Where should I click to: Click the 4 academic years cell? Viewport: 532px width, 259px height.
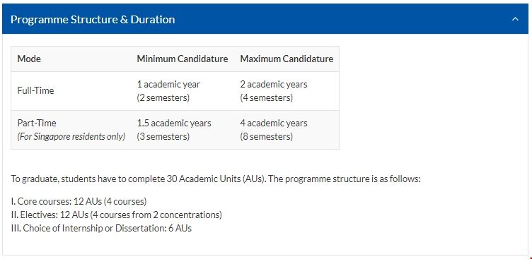[274, 123]
